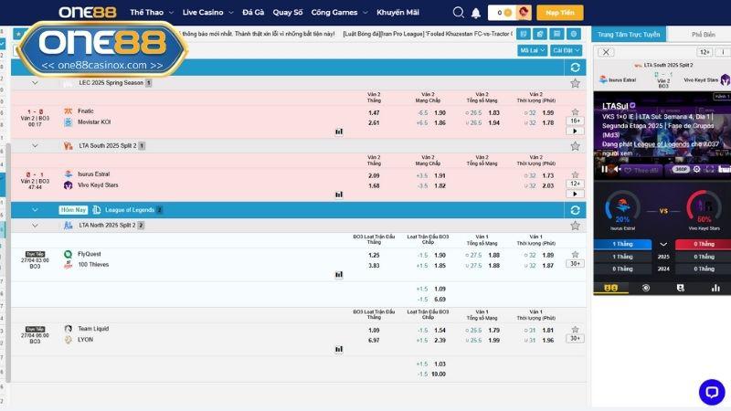Open the Cài Đặt settings dropdown
731x411 pixels.
pyautogui.click(x=567, y=50)
